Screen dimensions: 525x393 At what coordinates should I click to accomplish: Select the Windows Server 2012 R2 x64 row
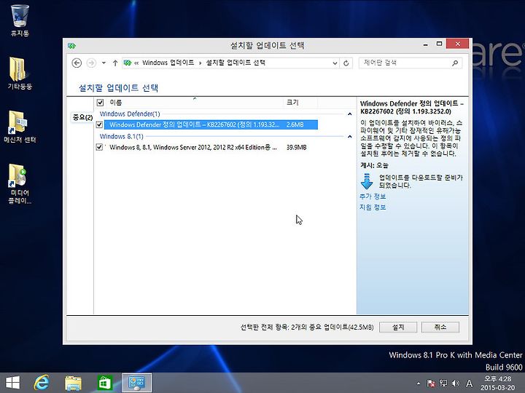211,147
